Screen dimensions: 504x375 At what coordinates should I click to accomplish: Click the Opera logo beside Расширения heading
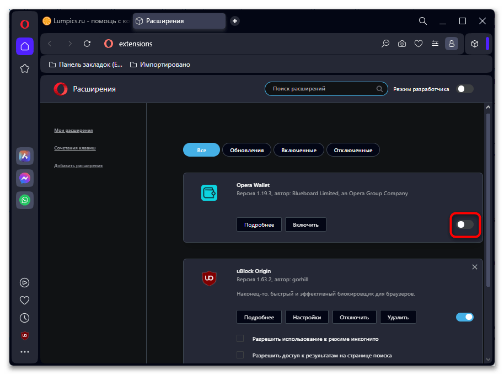pos(61,89)
